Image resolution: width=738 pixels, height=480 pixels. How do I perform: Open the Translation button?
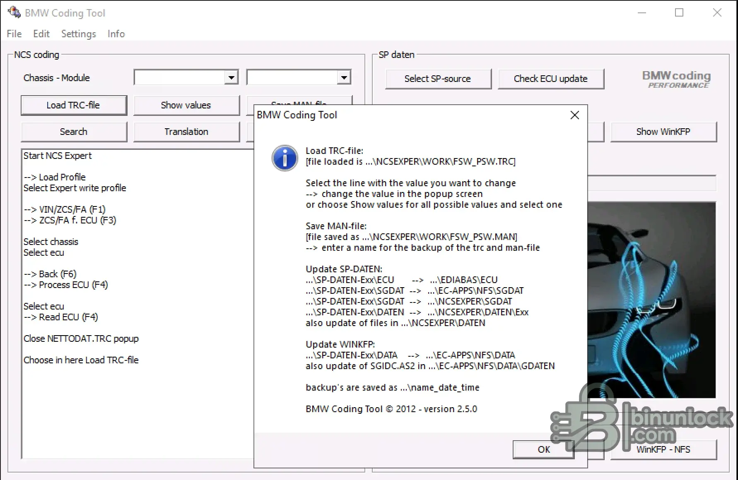[x=186, y=132]
